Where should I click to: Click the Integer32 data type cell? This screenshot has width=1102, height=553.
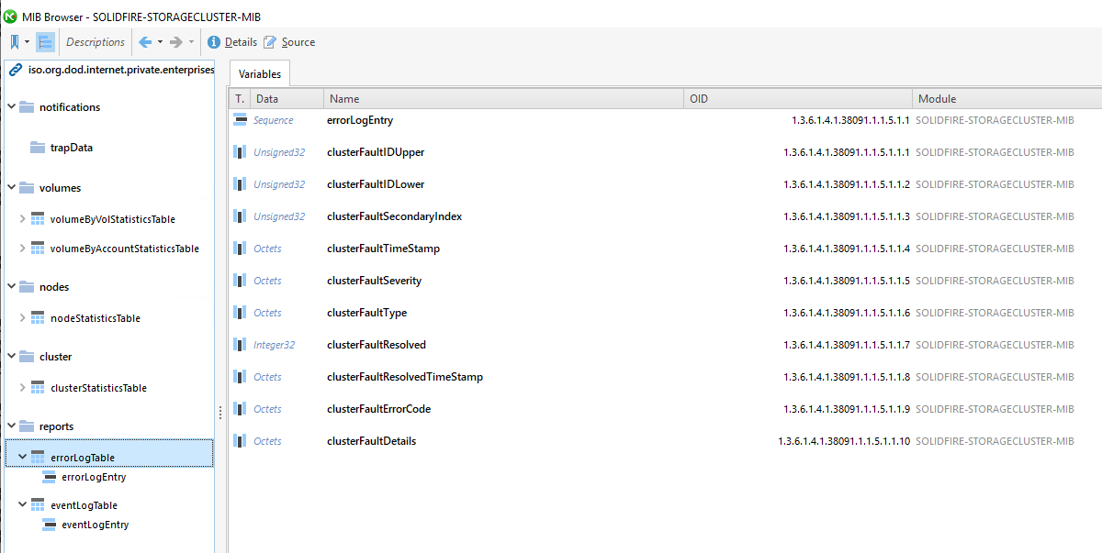(274, 345)
